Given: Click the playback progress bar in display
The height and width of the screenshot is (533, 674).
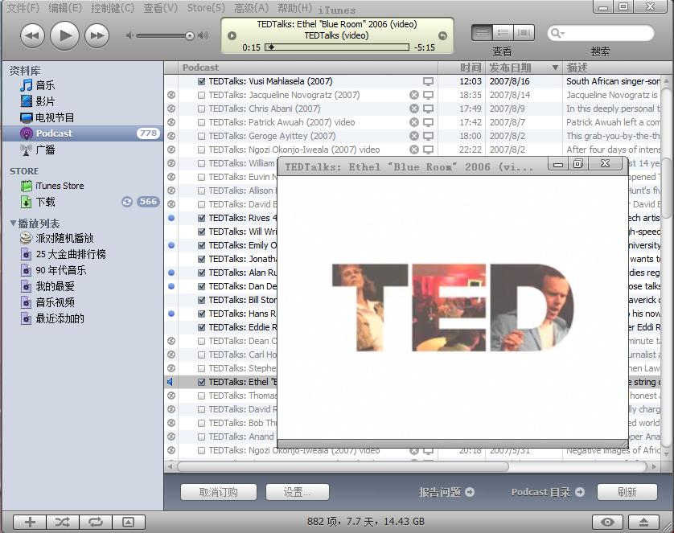Looking at the screenshot, I should pyautogui.click(x=337, y=47).
